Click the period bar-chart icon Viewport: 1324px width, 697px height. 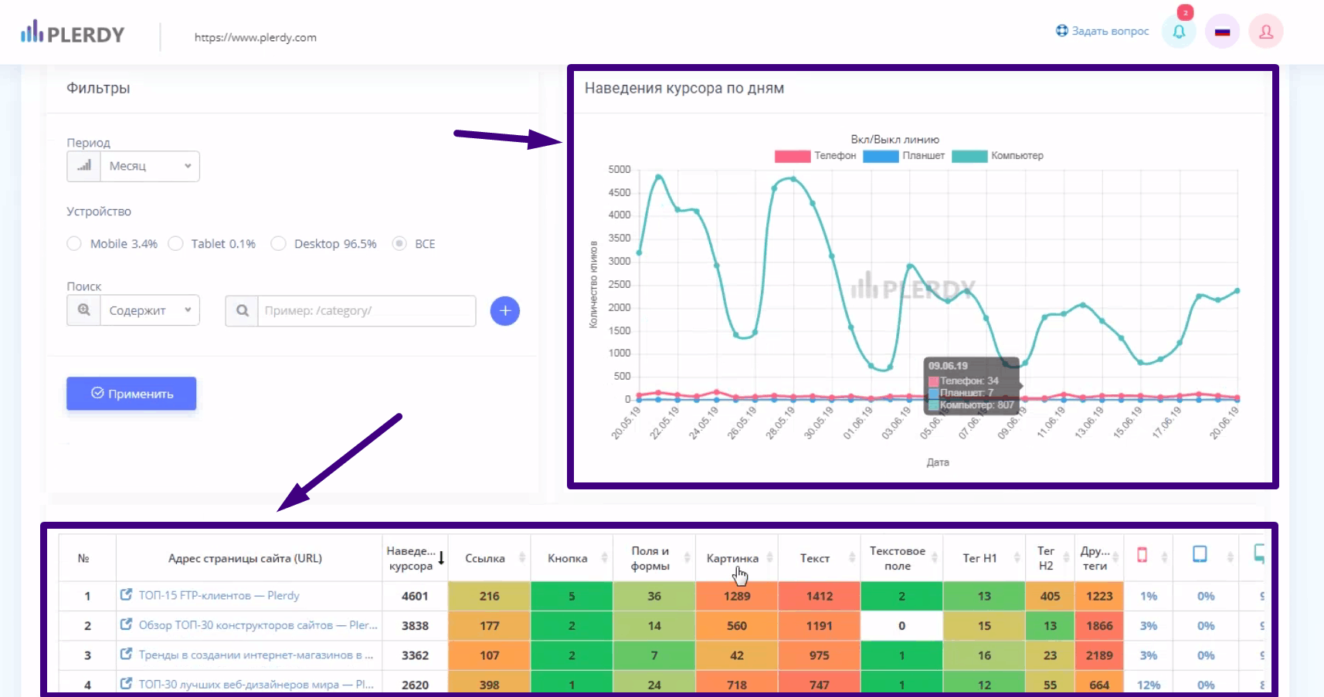(83, 166)
